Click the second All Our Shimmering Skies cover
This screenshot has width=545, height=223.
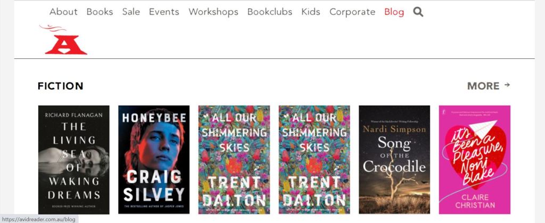315,159
